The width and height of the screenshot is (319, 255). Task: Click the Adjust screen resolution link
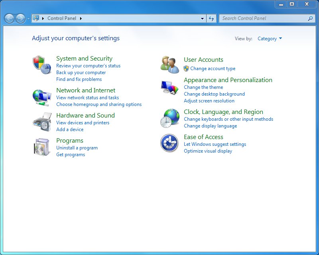click(209, 101)
